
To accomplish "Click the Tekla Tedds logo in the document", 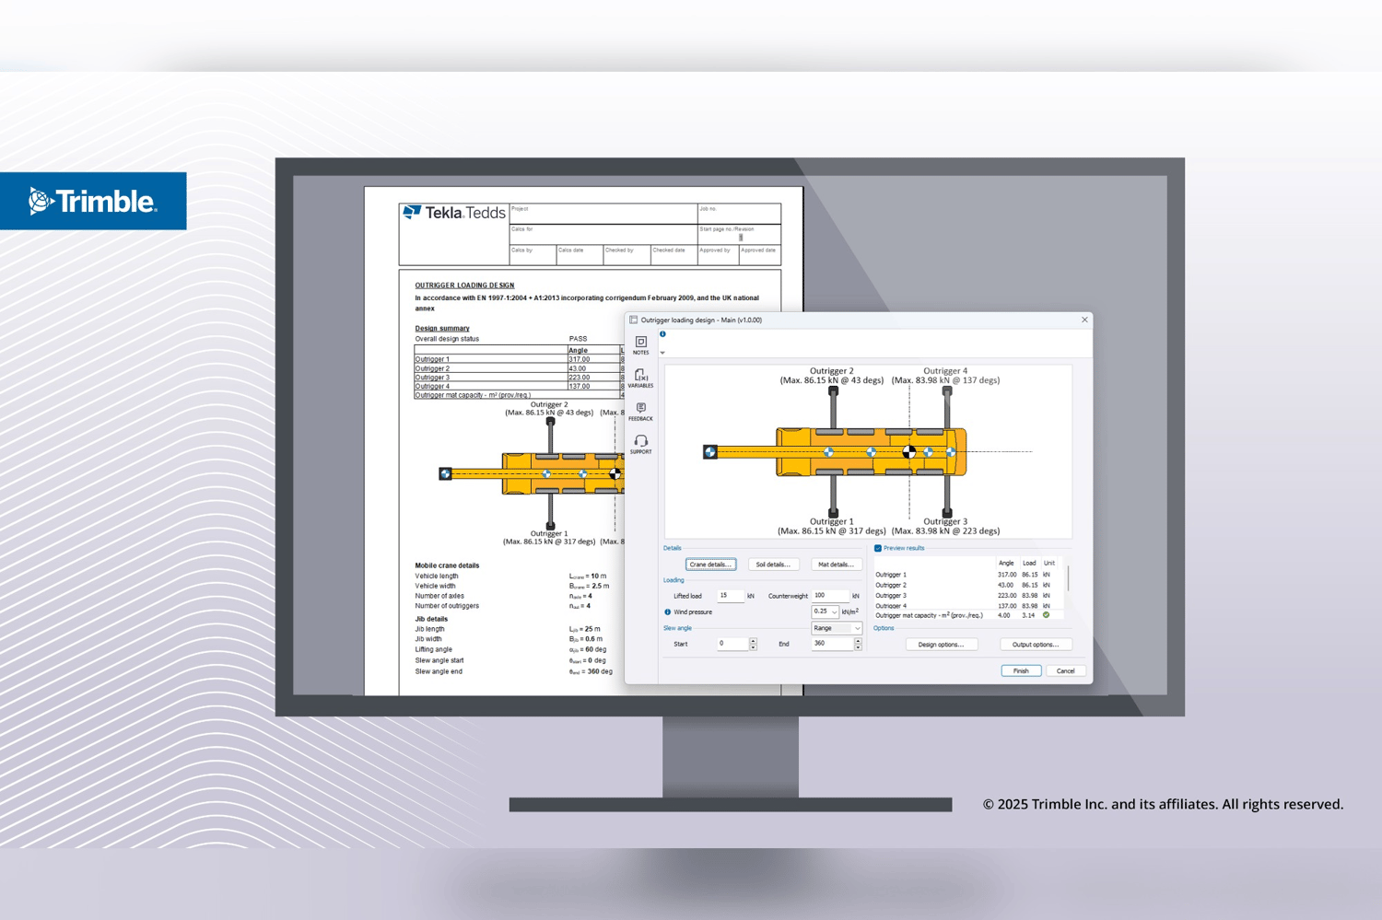I will point(454,213).
